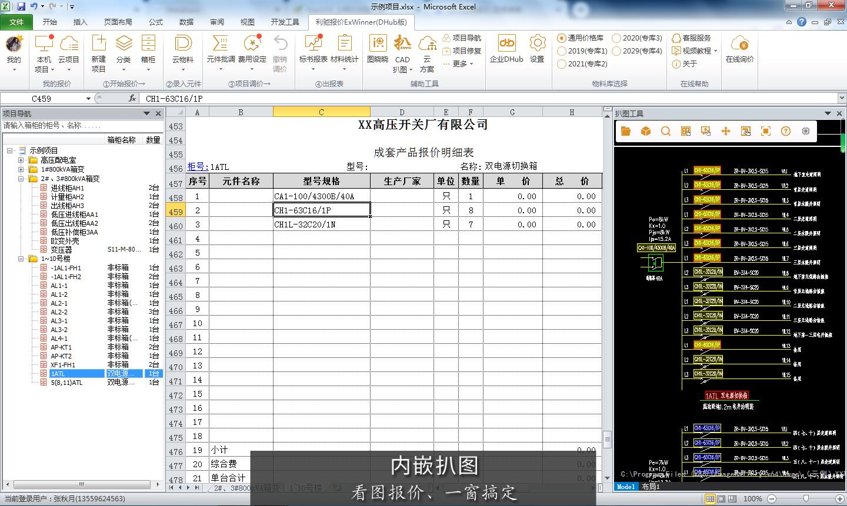Click the chip settings icon in 扒图工具
The image size is (847, 506).
click(x=806, y=131)
